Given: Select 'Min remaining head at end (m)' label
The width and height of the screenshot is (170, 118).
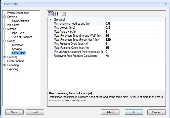Looking at the screenshot, I should point(72,24).
